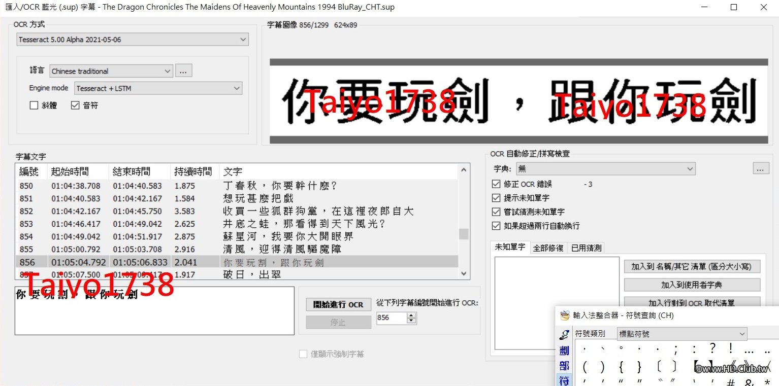The height and width of the screenshot is (386, 779).
Task: Click the subtitle list scroll-down arrow
Action: [464, 274]
